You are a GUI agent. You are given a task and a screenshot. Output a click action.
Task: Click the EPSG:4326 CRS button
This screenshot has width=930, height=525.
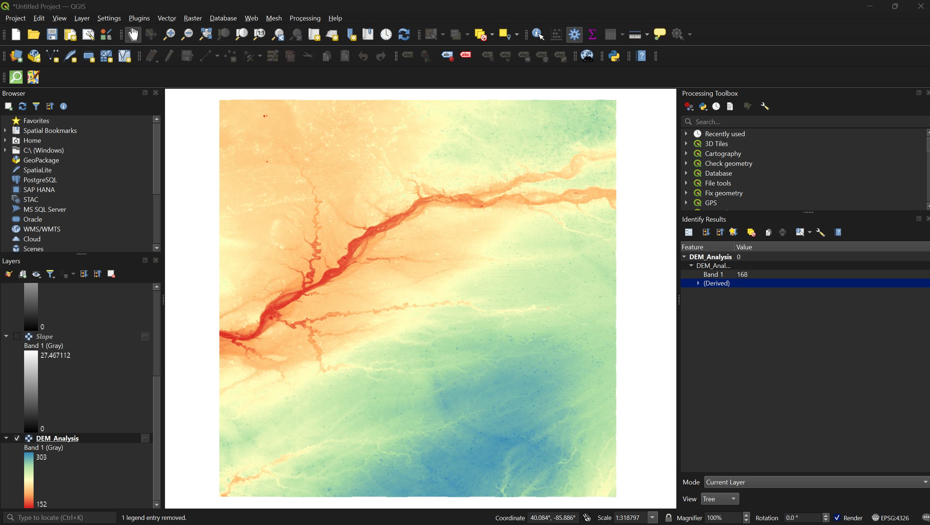click(890, 518)
